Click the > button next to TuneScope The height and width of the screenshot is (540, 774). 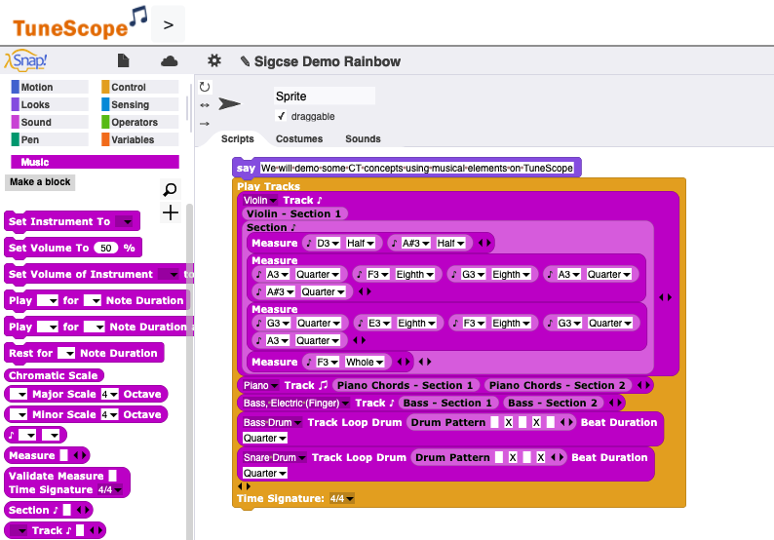point(169,24)
